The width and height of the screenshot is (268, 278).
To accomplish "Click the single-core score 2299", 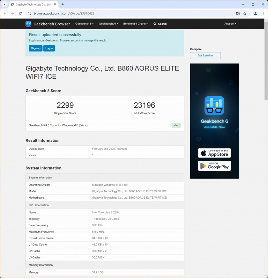I will click(65, 105).
